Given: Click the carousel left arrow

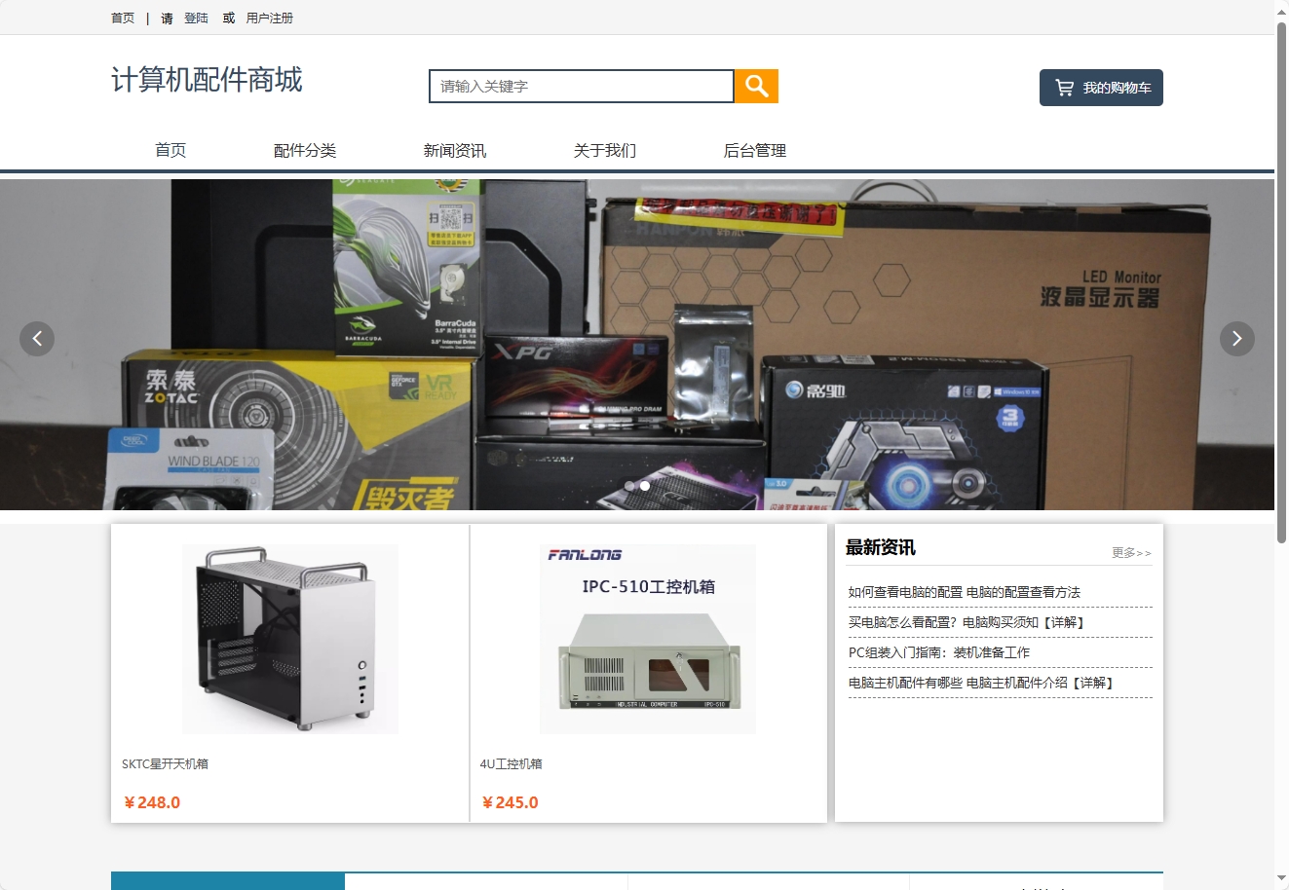Looking at the screenshot, I should coord(37,338).
